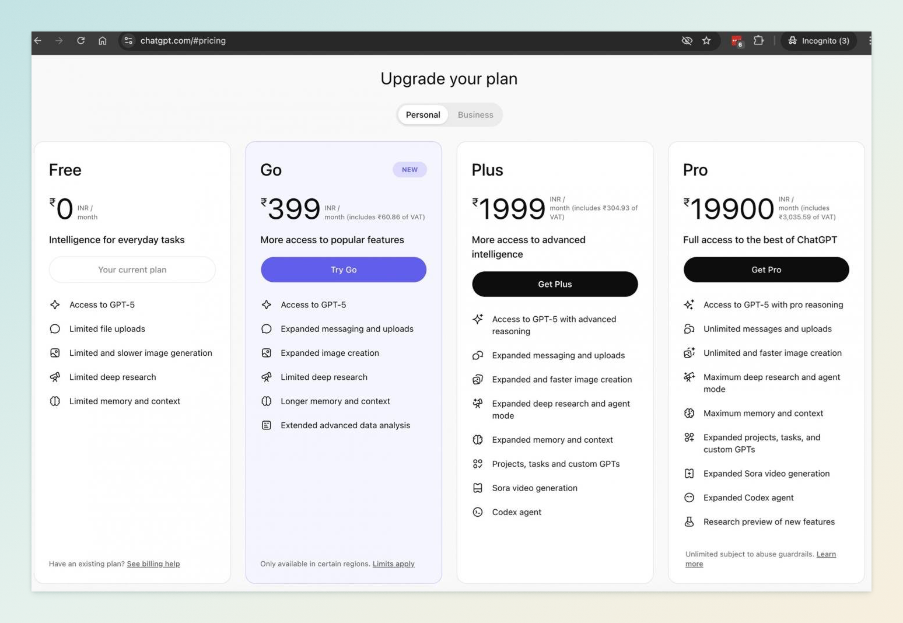This screenshot has height=623, width=903.
Task: Click Pro plan's Unlimited image creation icon
Action: pyautogui.click(x=689, y=353)
